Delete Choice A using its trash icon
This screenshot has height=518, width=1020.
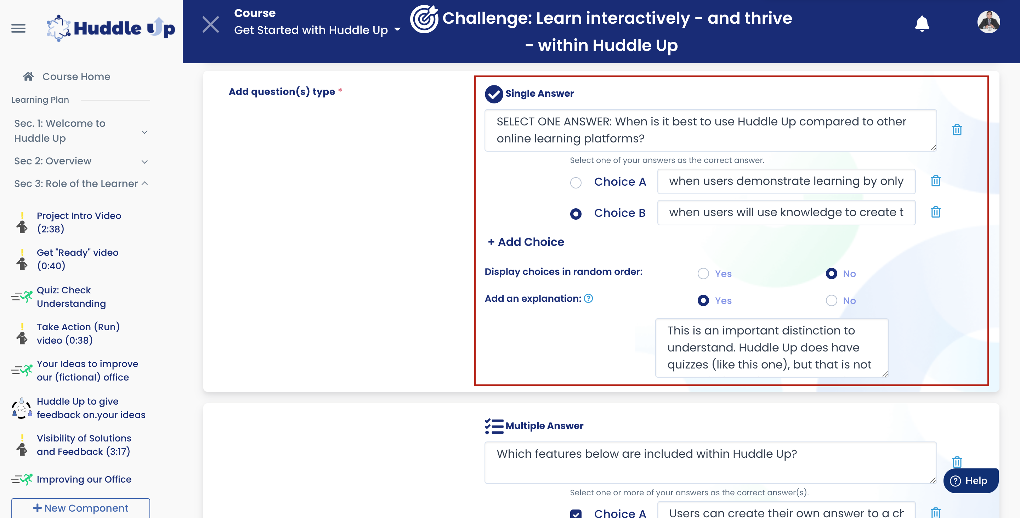(935, 181)
